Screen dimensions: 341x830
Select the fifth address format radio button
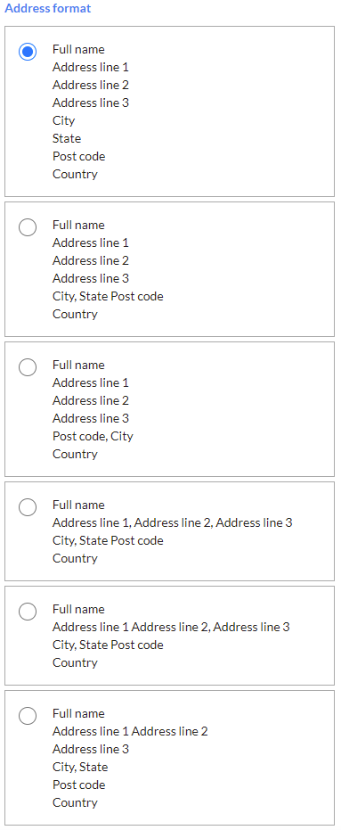[x=28, y=612]
